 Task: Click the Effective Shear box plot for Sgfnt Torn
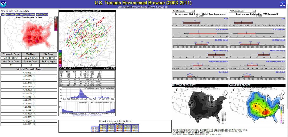point(200,54)
